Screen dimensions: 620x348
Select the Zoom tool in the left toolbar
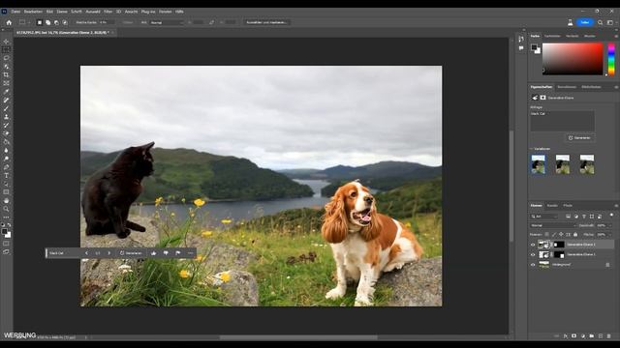coord(6,209)
